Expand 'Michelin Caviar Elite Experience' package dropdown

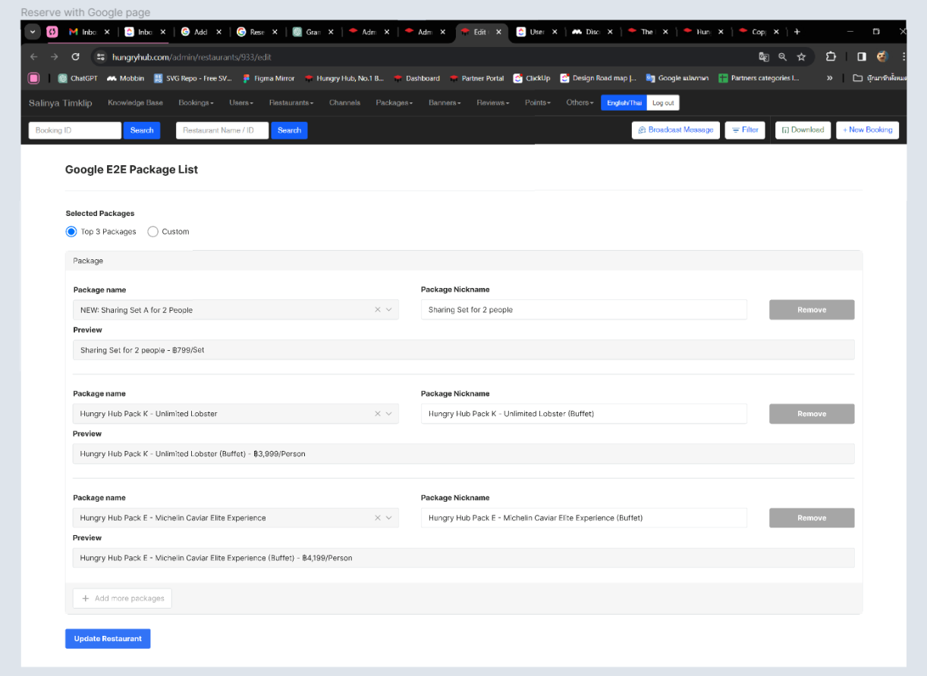389,518
